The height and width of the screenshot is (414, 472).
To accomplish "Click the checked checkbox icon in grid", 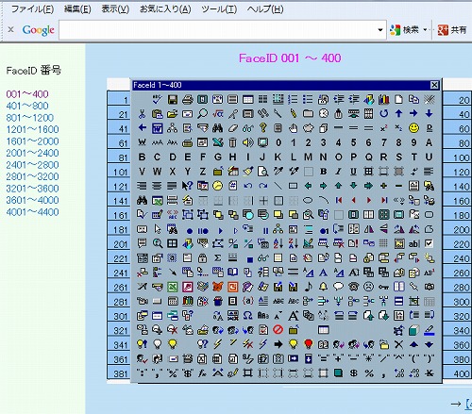I will 429,243.
